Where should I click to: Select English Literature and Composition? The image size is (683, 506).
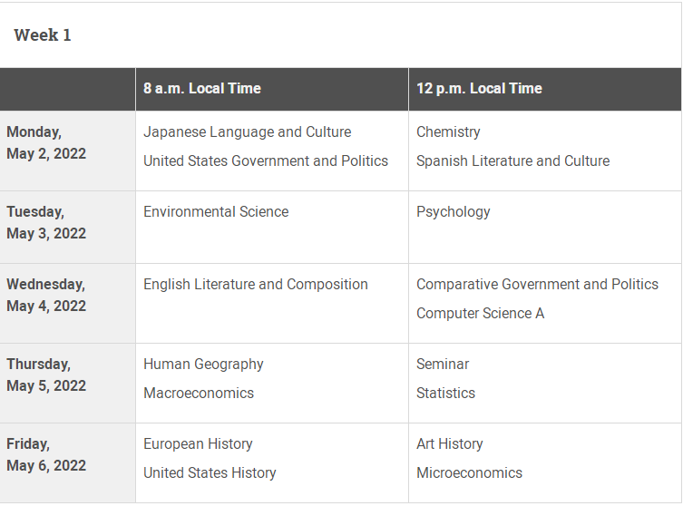tap(256, 285)
